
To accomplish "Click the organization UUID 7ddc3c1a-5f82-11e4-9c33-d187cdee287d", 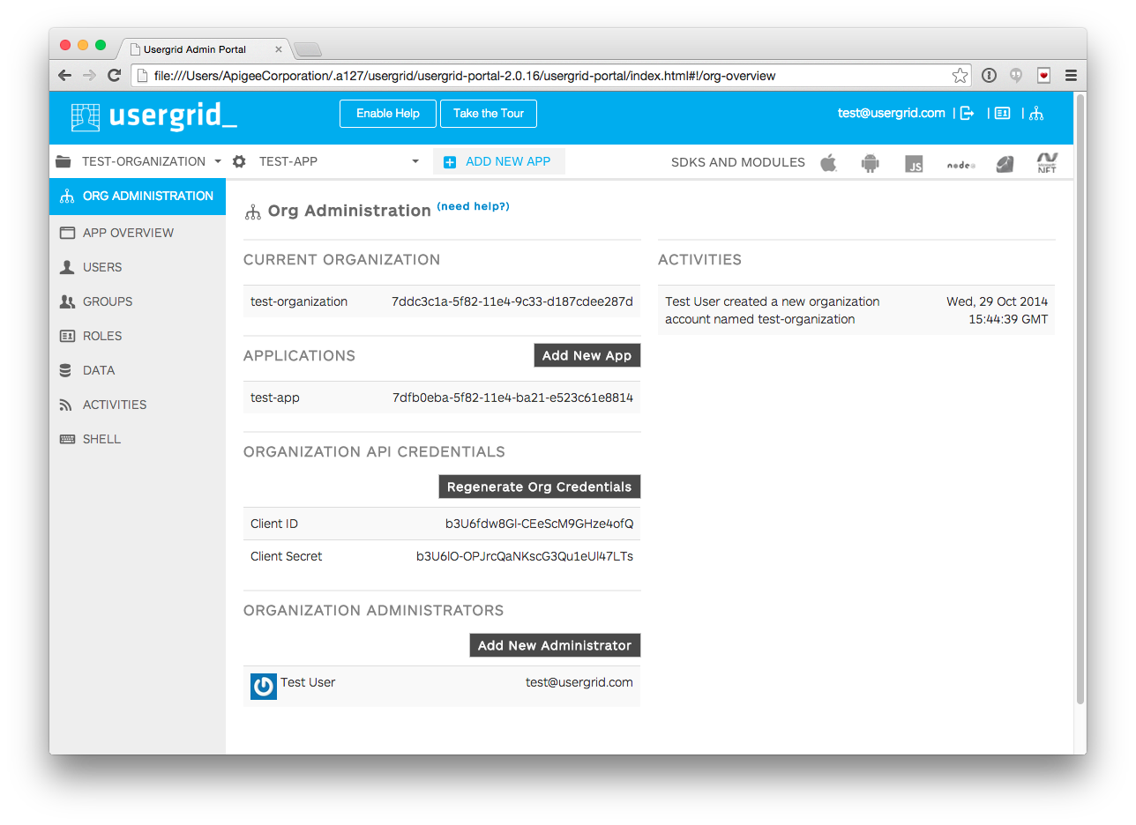I will point(512,301).
